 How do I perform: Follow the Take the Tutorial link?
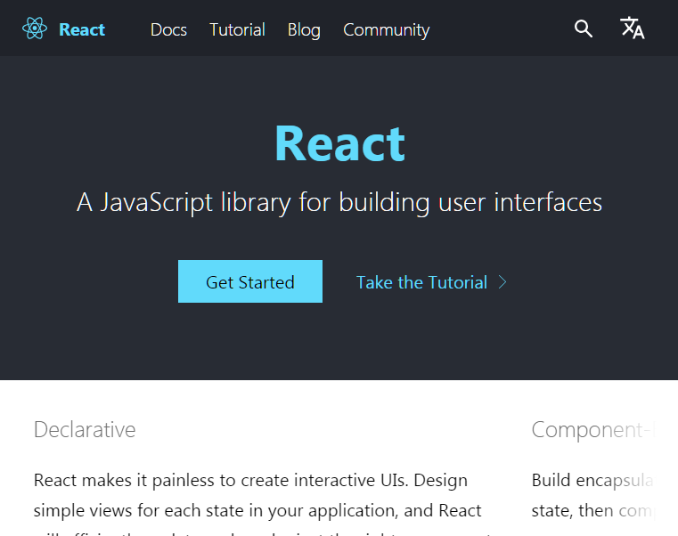(421, 282)
